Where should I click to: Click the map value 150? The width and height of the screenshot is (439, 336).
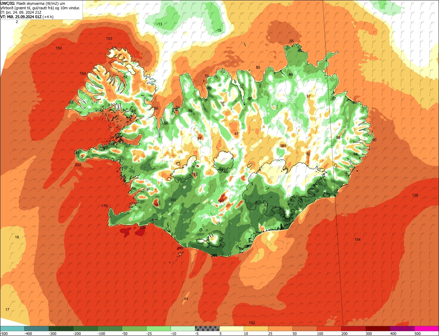click(59, 48)
